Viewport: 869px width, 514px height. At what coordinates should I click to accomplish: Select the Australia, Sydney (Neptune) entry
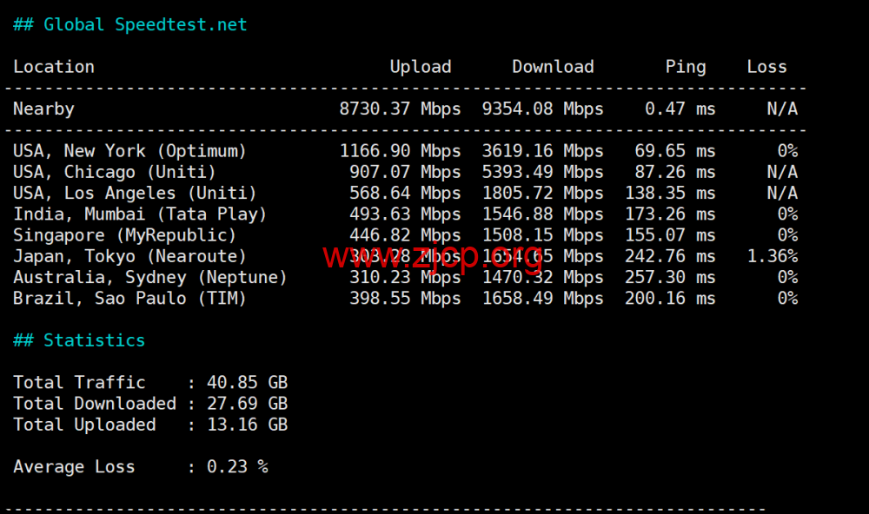[150, 278]
